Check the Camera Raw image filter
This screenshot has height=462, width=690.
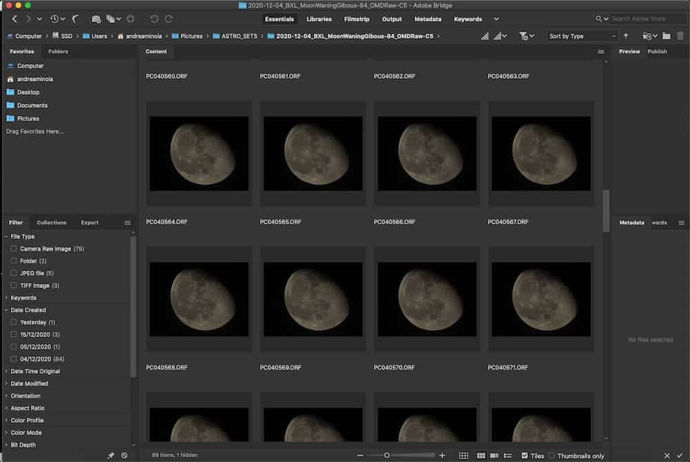(x=14, y=249)
